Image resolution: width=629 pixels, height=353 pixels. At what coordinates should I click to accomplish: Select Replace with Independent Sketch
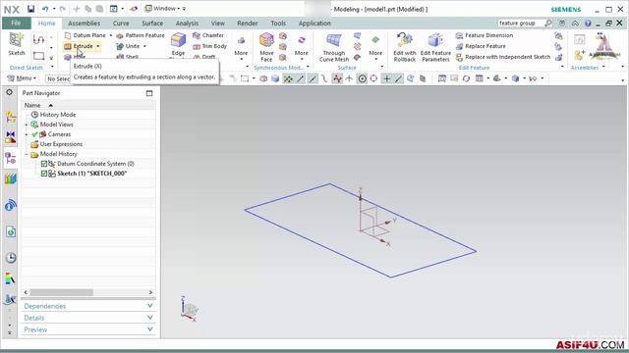tap(503, 57)
